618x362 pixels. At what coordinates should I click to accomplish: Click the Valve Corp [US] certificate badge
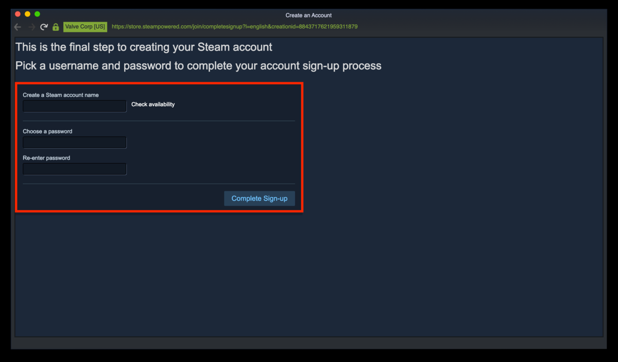(x=85, y=27)
